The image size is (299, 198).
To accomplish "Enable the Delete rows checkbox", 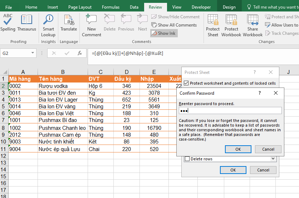I will click(x=187, y=159).
